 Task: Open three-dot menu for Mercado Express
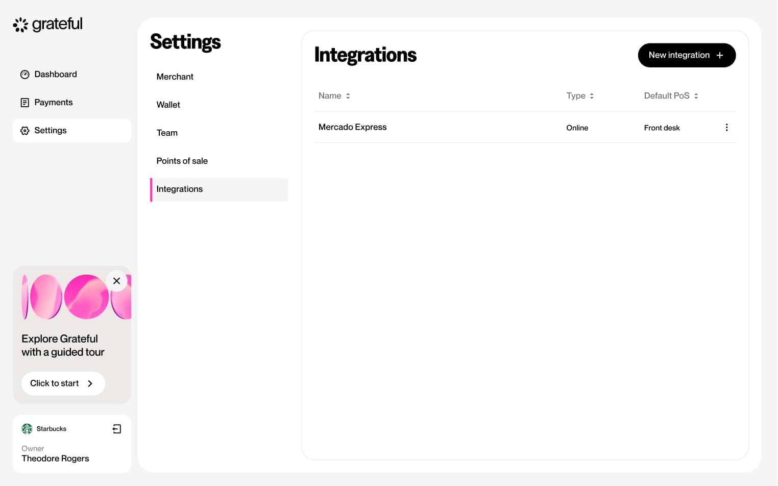[x=726, y=128]
